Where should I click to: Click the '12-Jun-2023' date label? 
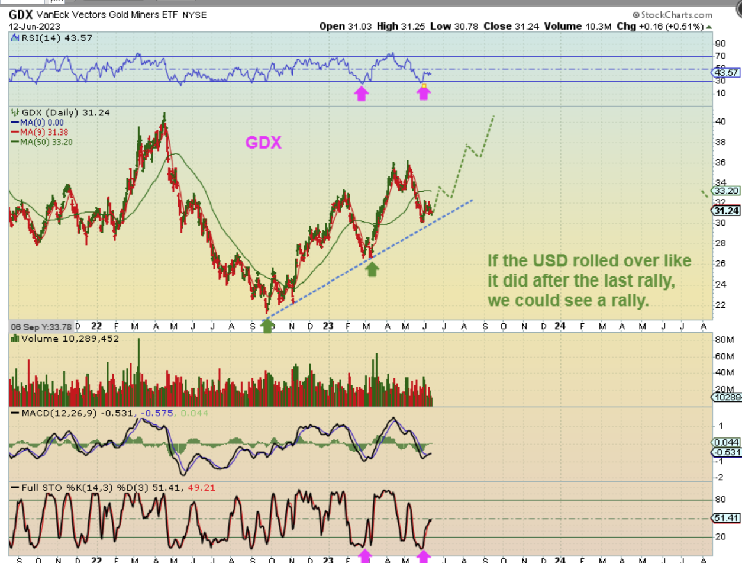click(x=34, y=26)
